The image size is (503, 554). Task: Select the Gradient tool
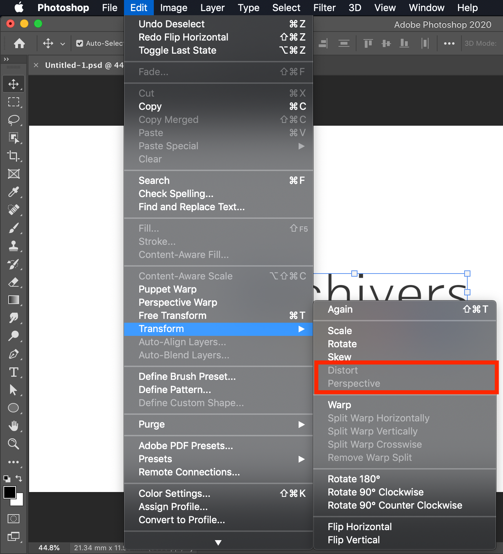(14, 300)
